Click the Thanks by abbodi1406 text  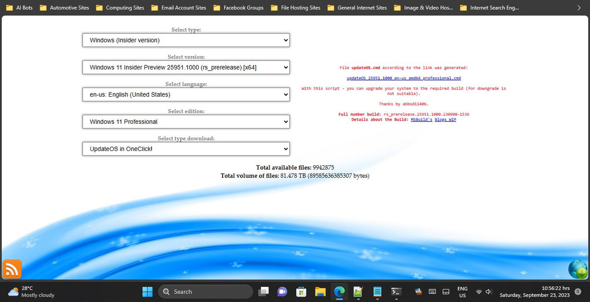click(404, 104)
